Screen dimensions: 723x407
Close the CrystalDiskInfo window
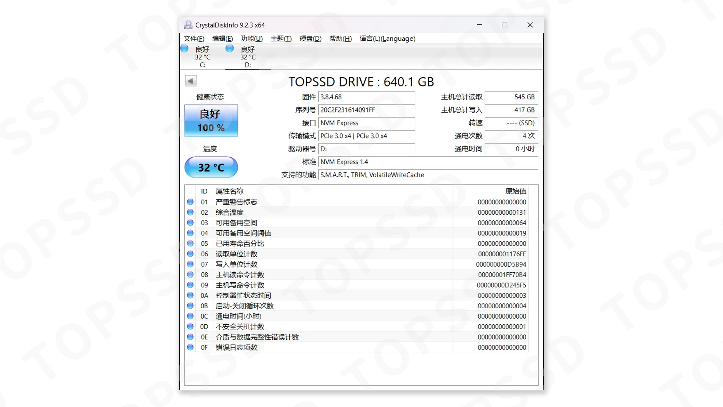530,25
